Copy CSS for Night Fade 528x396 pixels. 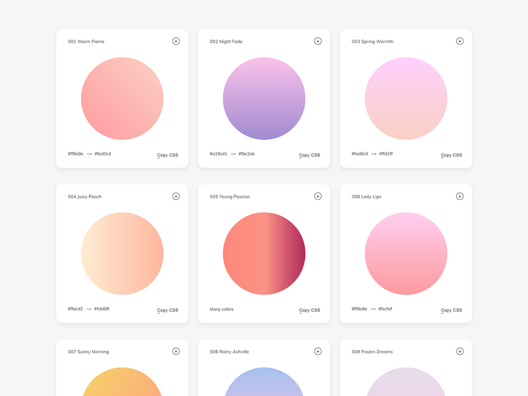coord(309,154)
